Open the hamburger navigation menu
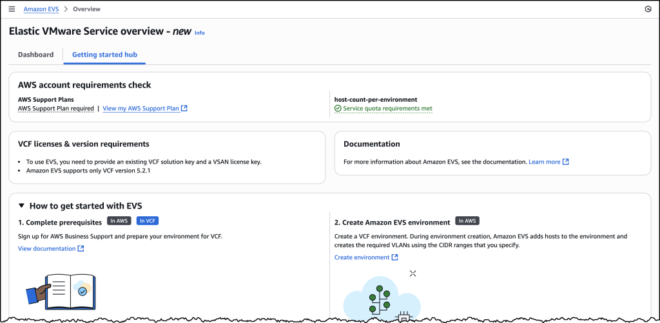 [12, 10]
